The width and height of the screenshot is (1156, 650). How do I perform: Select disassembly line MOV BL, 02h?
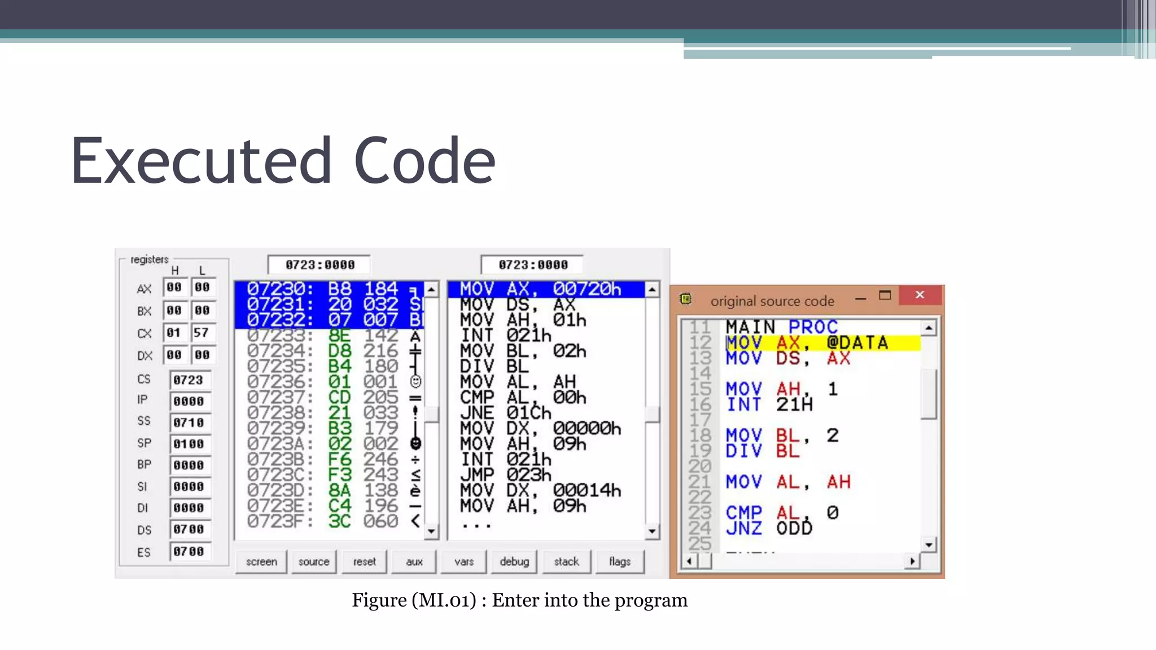click(x=546, y=351)
